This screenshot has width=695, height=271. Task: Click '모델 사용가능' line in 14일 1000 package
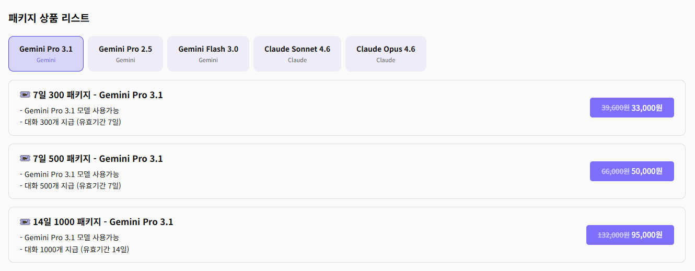(72, 238)
